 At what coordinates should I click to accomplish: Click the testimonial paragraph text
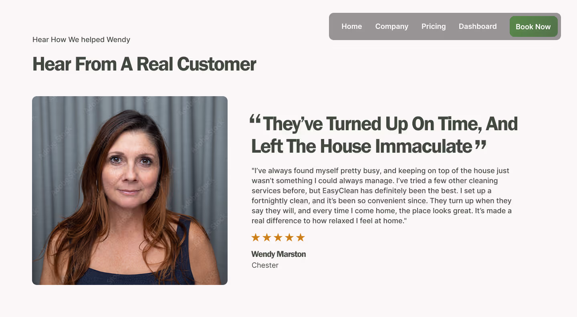pyautogui.click(x=381, y=196)
